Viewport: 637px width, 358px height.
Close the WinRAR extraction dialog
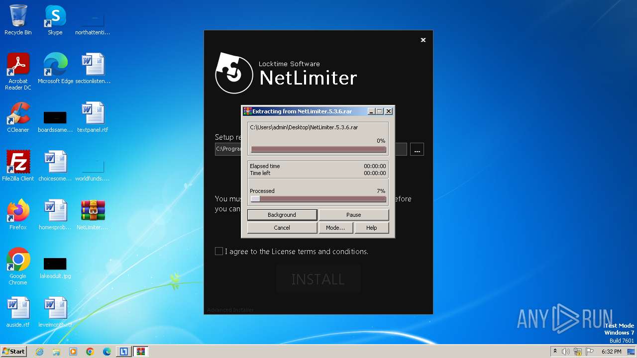click(389, 111)
